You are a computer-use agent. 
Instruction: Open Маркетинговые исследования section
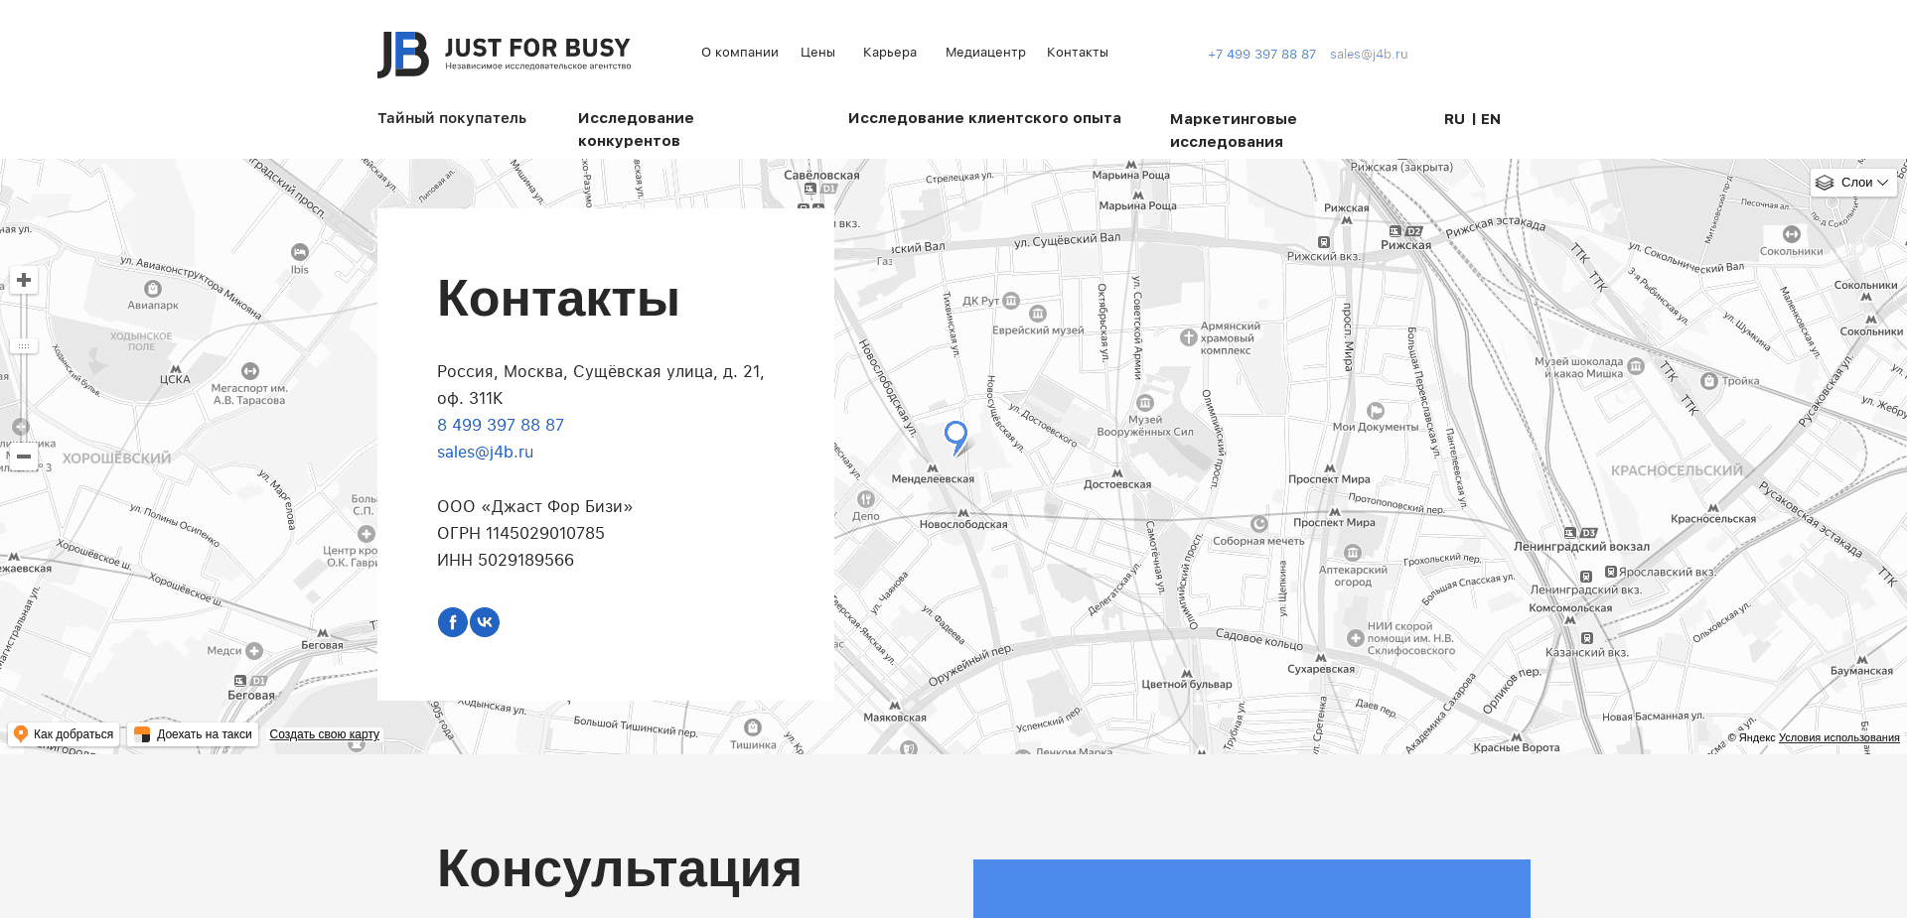coord(1233,130)
